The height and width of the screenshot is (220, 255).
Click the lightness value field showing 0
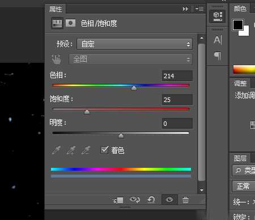point(177,124)
